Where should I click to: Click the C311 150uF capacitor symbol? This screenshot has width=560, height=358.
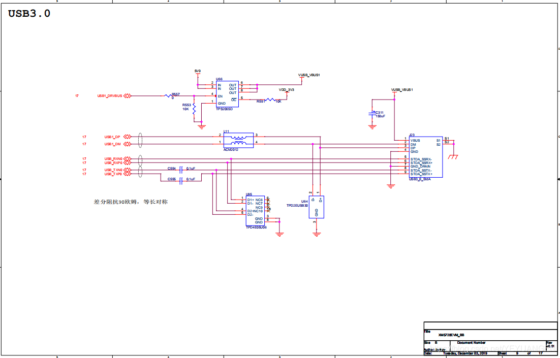coord(373,115)
